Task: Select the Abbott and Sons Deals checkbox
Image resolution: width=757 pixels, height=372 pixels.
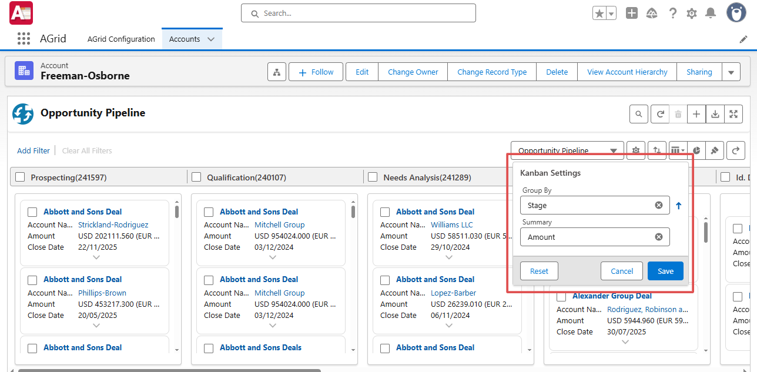Action: pyautogui.click(x=209, y=348)
